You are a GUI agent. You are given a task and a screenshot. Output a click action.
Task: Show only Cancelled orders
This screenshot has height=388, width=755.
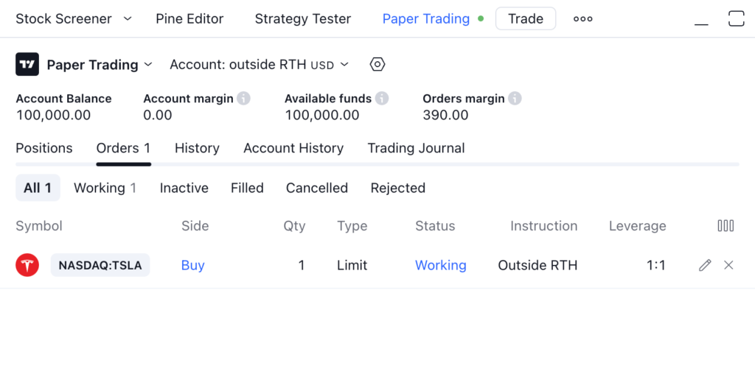pyautogui.click(x=317, y=188)
